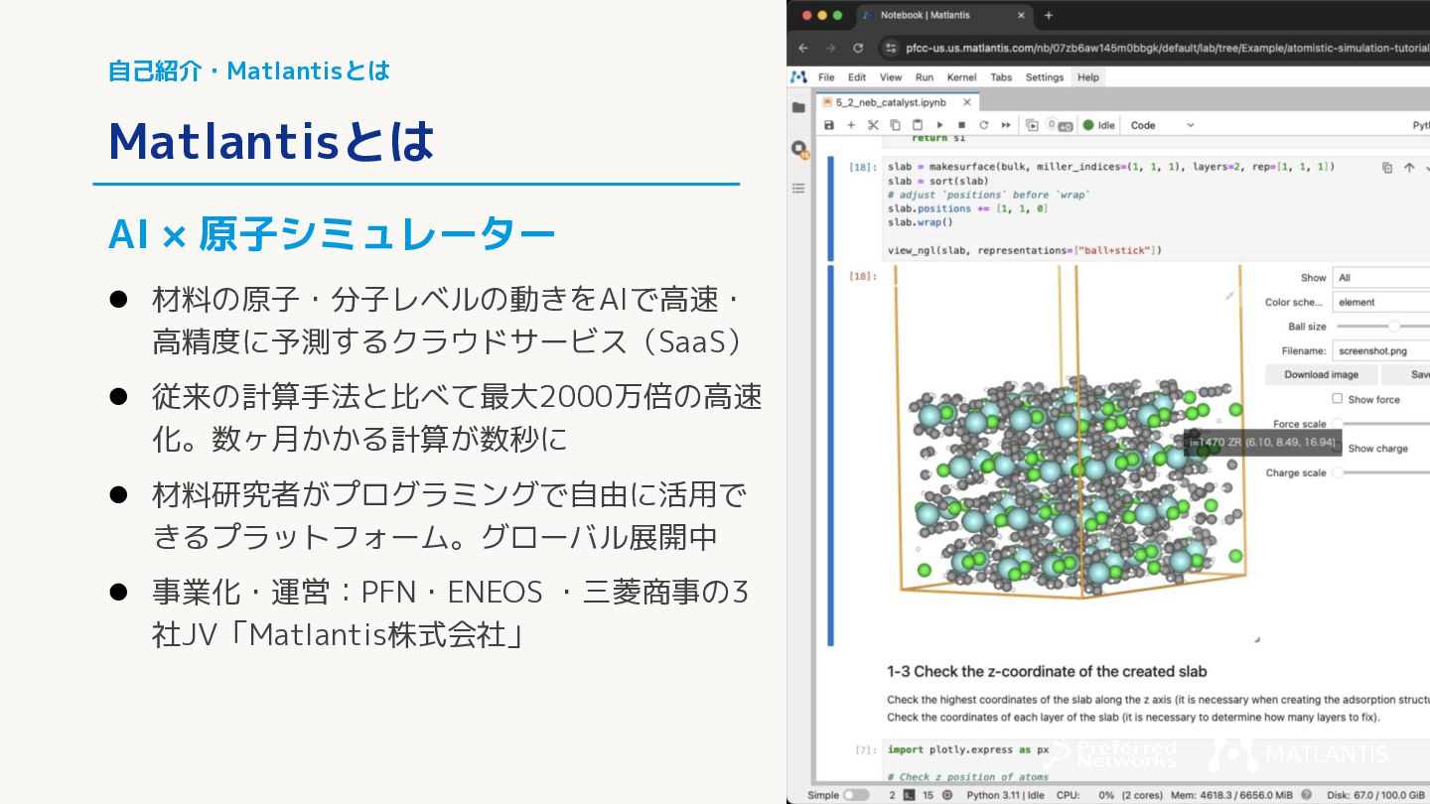Open the Kernel menu
Viewport: 1430px width, 804px height.
coord(962,77)
